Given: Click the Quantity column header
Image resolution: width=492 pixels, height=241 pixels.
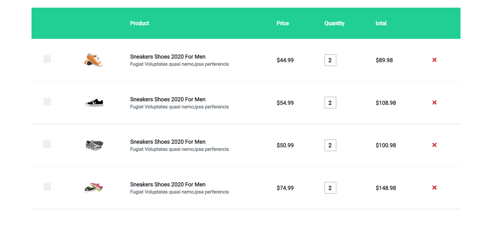Looking at the screenshot, I should tap(334, 23).
